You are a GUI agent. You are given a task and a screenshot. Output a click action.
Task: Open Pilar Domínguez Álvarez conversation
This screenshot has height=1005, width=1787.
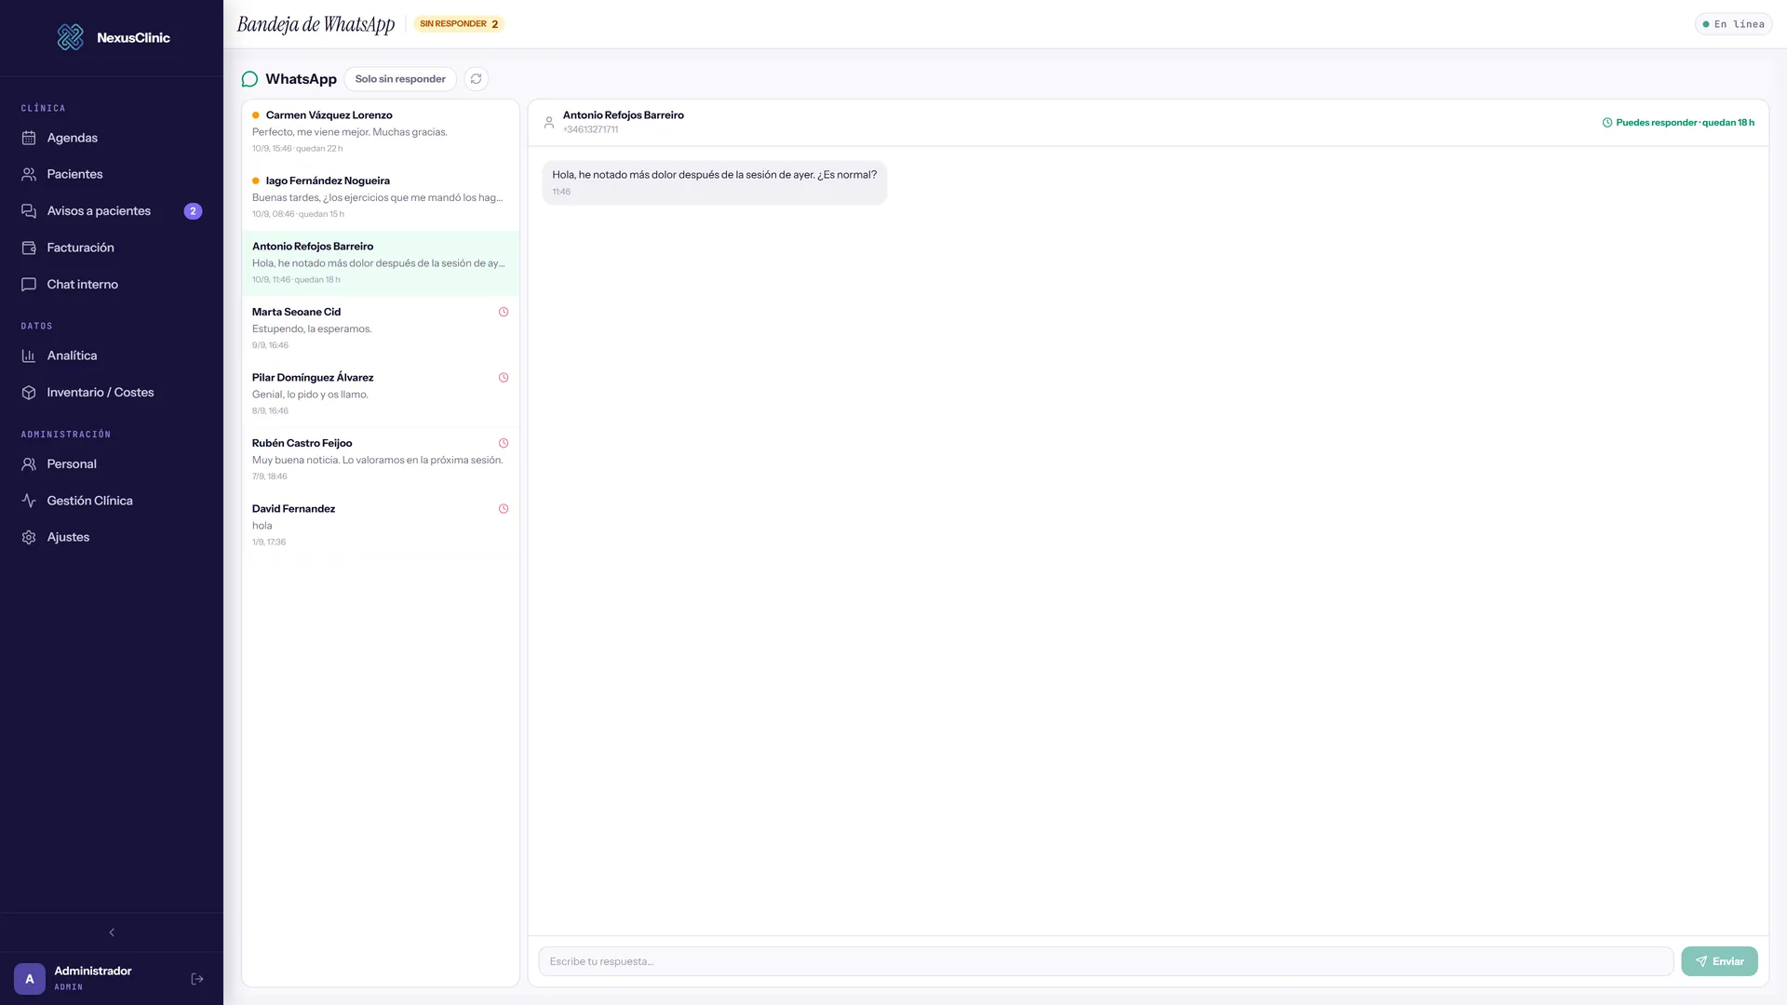coord(381,395)
